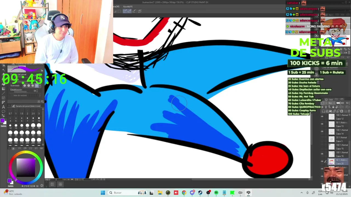Pick brush size 100 preset
The width and height of the screenshot is (351, 197).
click(x=39, y=134)
